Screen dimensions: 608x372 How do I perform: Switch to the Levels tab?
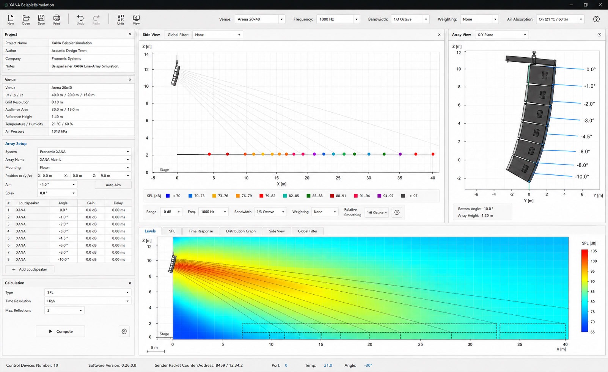[x=150, y=231]
